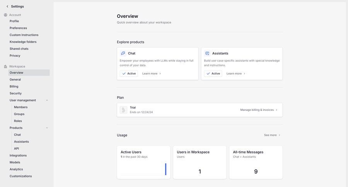The width and height of the screenshot is (348, 187).
Task: Open General workspace settings
Action: (x=15, y=80)
